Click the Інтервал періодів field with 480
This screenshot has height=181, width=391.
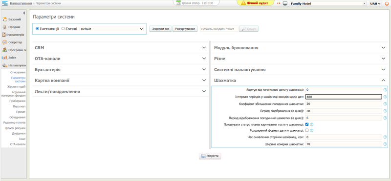click(344, 97)
